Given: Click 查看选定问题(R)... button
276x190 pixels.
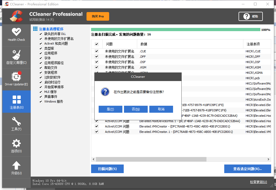Looking at the screenshot, I should (247, 169).
